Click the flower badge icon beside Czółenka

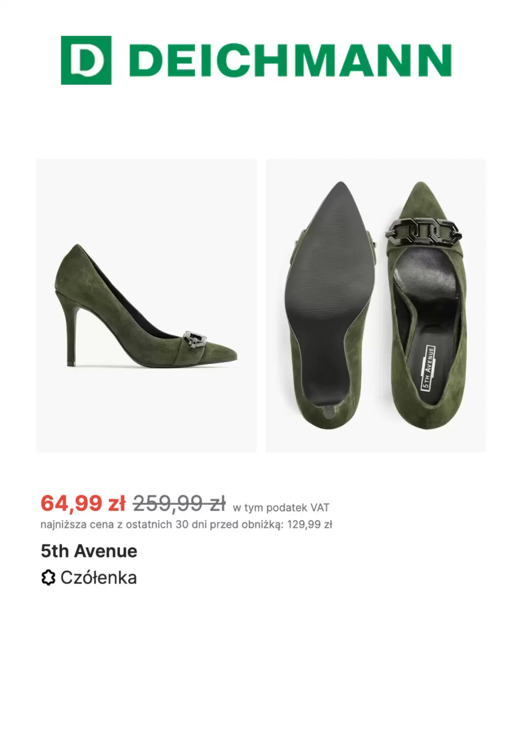(x=48, y=577)
